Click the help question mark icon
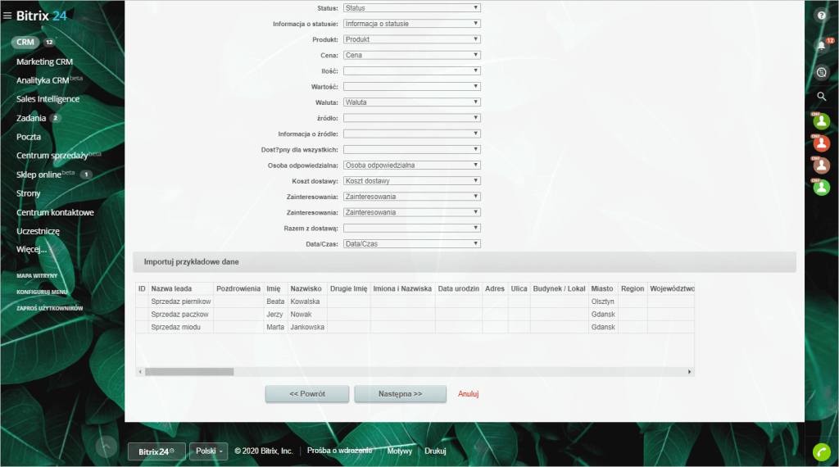The width and height of the screenshot is (839, 467). (x=822, y=15)
